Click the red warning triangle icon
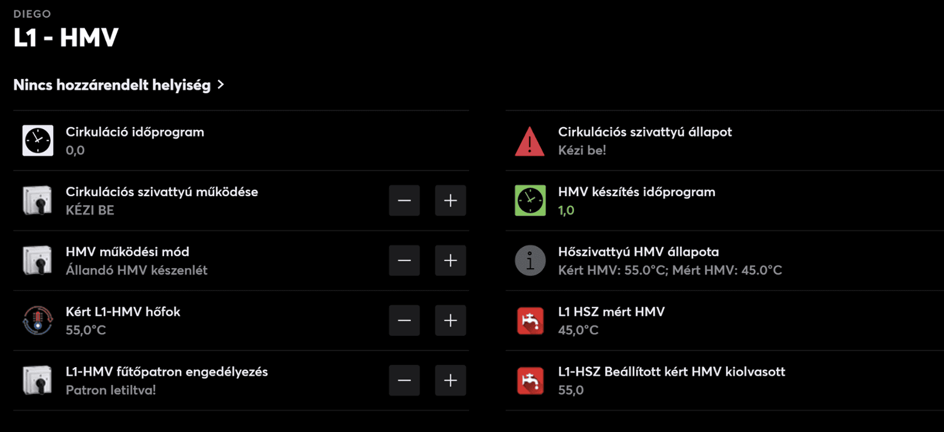This screenshot has width=944, height=432. [530, 141]
